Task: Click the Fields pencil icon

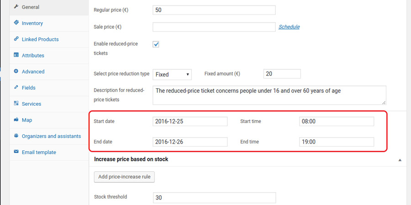Action: [x=16, y=87]
